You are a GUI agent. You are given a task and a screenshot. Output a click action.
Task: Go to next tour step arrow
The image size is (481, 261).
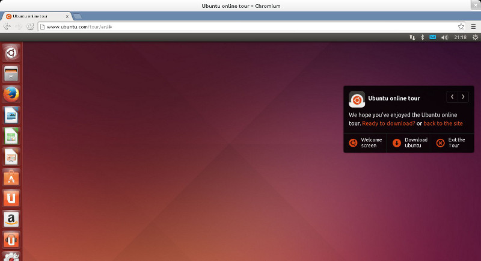tap(463, 97)
